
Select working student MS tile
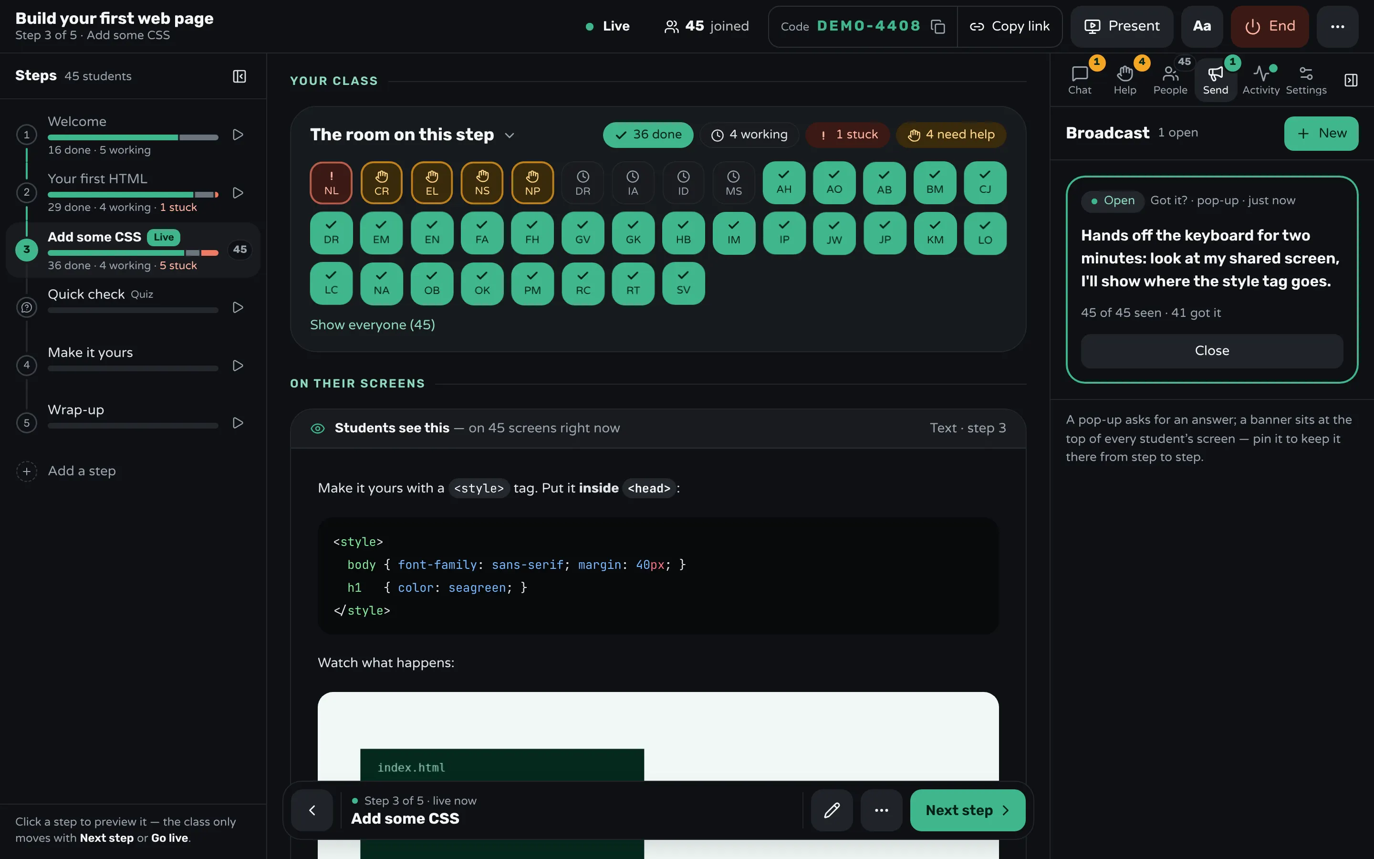point(734,183)
